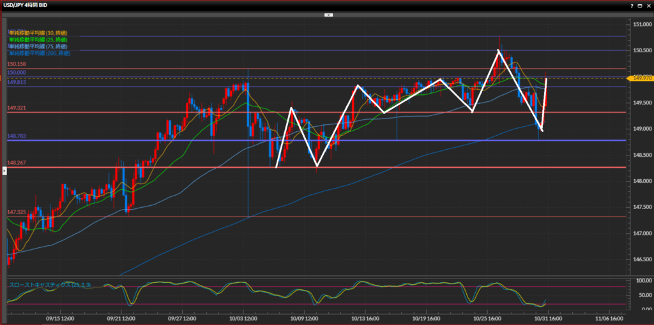The height and width of the screenshot is (325, 654).
Task: Close the USD/JPY chart window
Action: [648, 5]
